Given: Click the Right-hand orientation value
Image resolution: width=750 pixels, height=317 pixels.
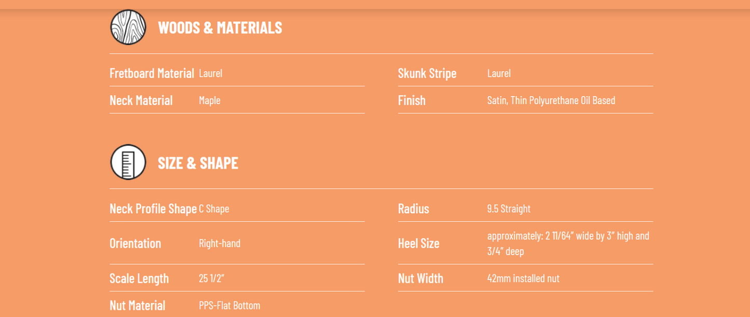Looking at the screenshot, I should (220, 243).
